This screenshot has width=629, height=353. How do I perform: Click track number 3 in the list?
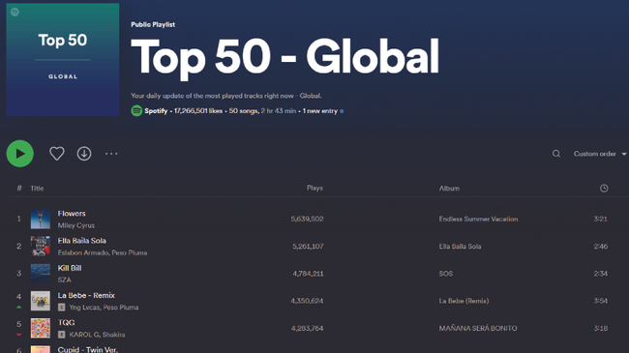(x=18, y=274)
